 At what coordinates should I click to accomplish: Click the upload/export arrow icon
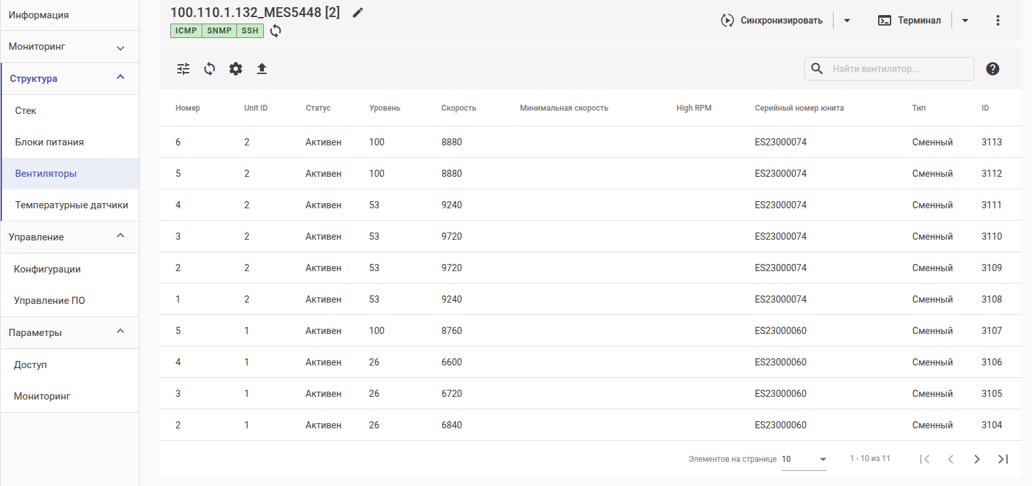(262, 69)
